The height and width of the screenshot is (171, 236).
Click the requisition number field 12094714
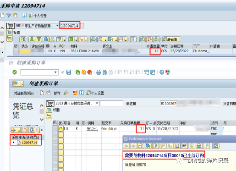pyautogui.click(x=71, y=26)
